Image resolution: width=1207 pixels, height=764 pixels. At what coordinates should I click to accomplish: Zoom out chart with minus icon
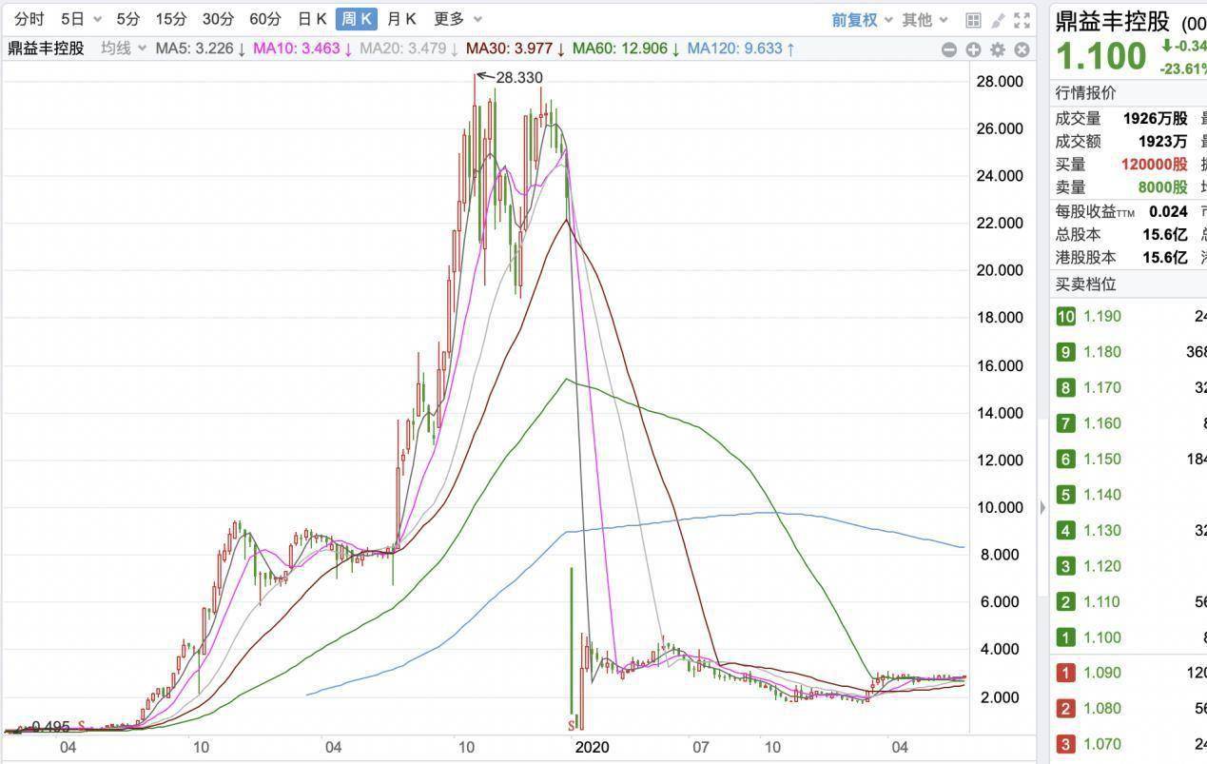[x=948, y=49]
